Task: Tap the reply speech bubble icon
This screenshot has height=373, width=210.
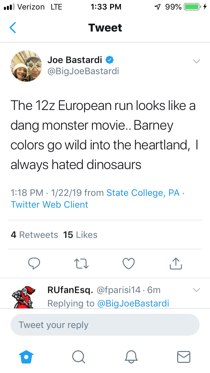Action: (34, 263)
